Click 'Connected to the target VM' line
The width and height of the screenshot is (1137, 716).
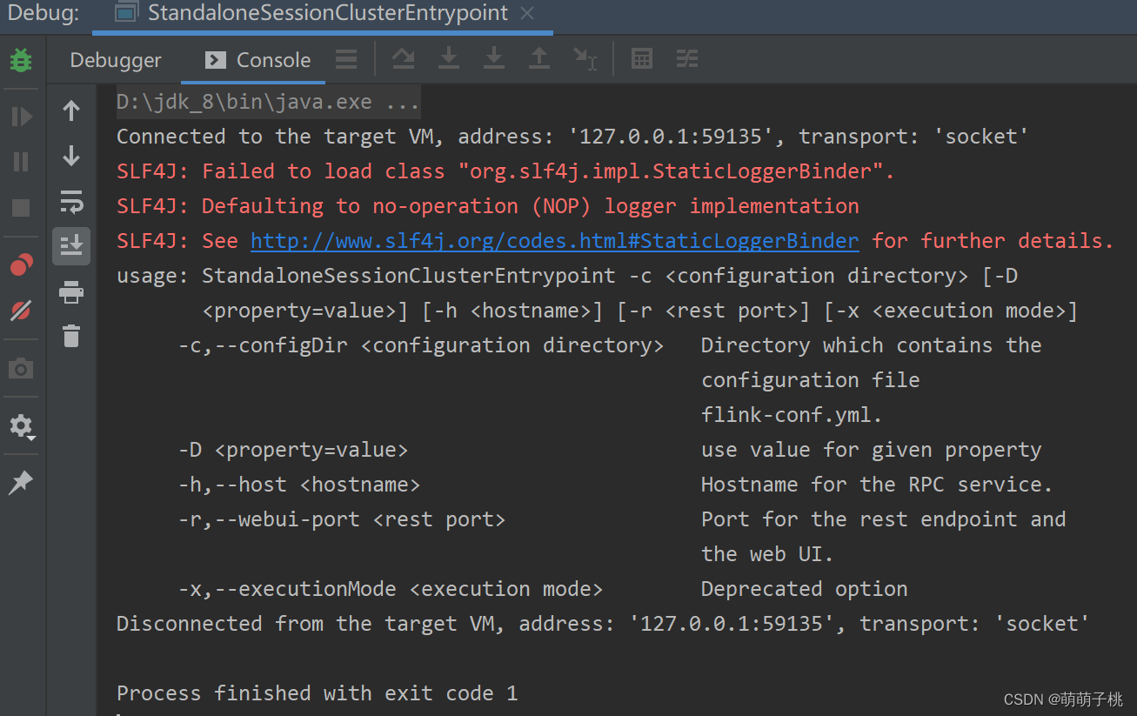coord(572,137)
